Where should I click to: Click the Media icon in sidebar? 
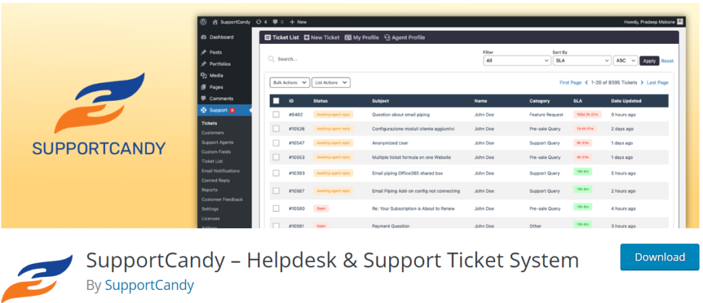(204, 75)
